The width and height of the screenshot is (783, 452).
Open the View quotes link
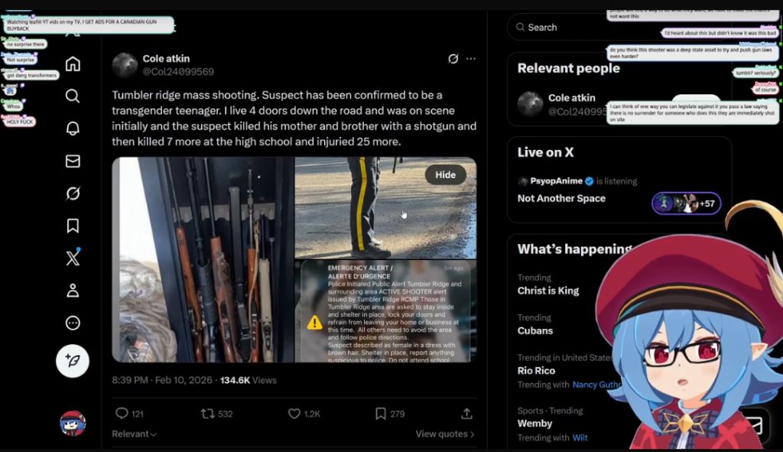(x=444, y=434)
